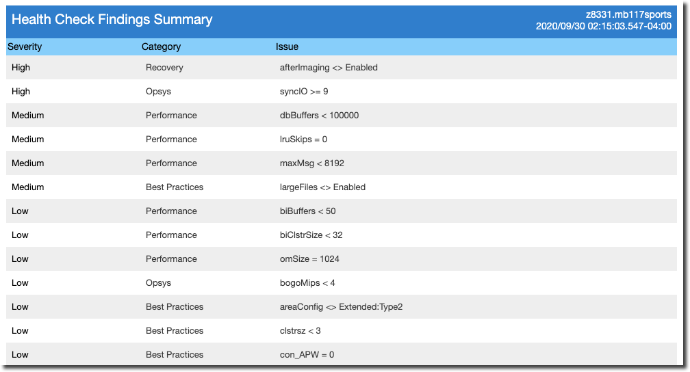Click Low severity in areaConfig row
The image size is (690, 372).
[x=20, y=306]
